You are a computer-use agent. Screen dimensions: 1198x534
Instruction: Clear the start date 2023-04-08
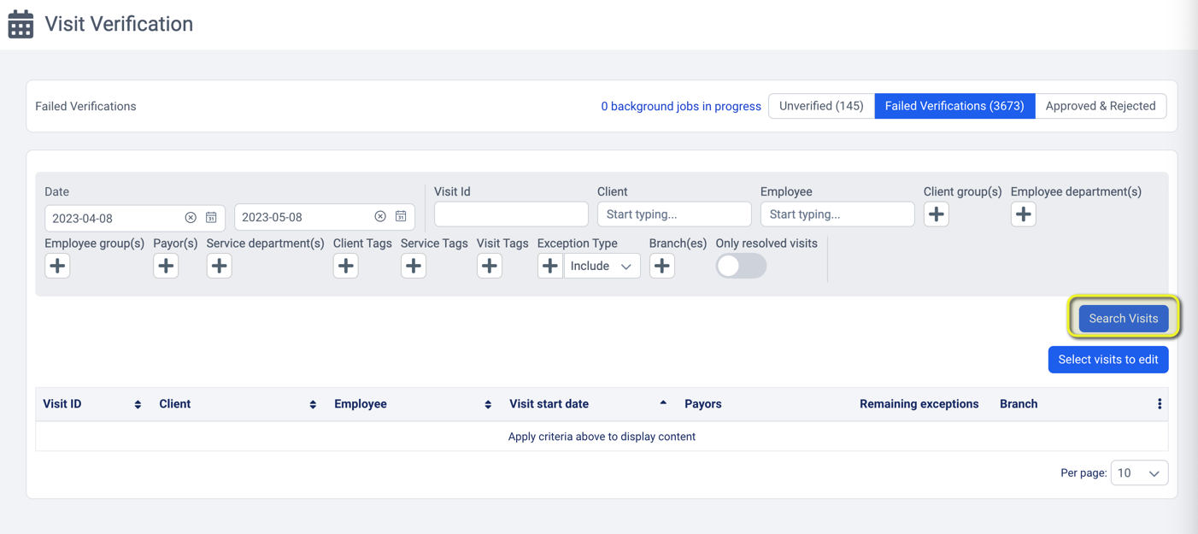[x=191, y=217]
